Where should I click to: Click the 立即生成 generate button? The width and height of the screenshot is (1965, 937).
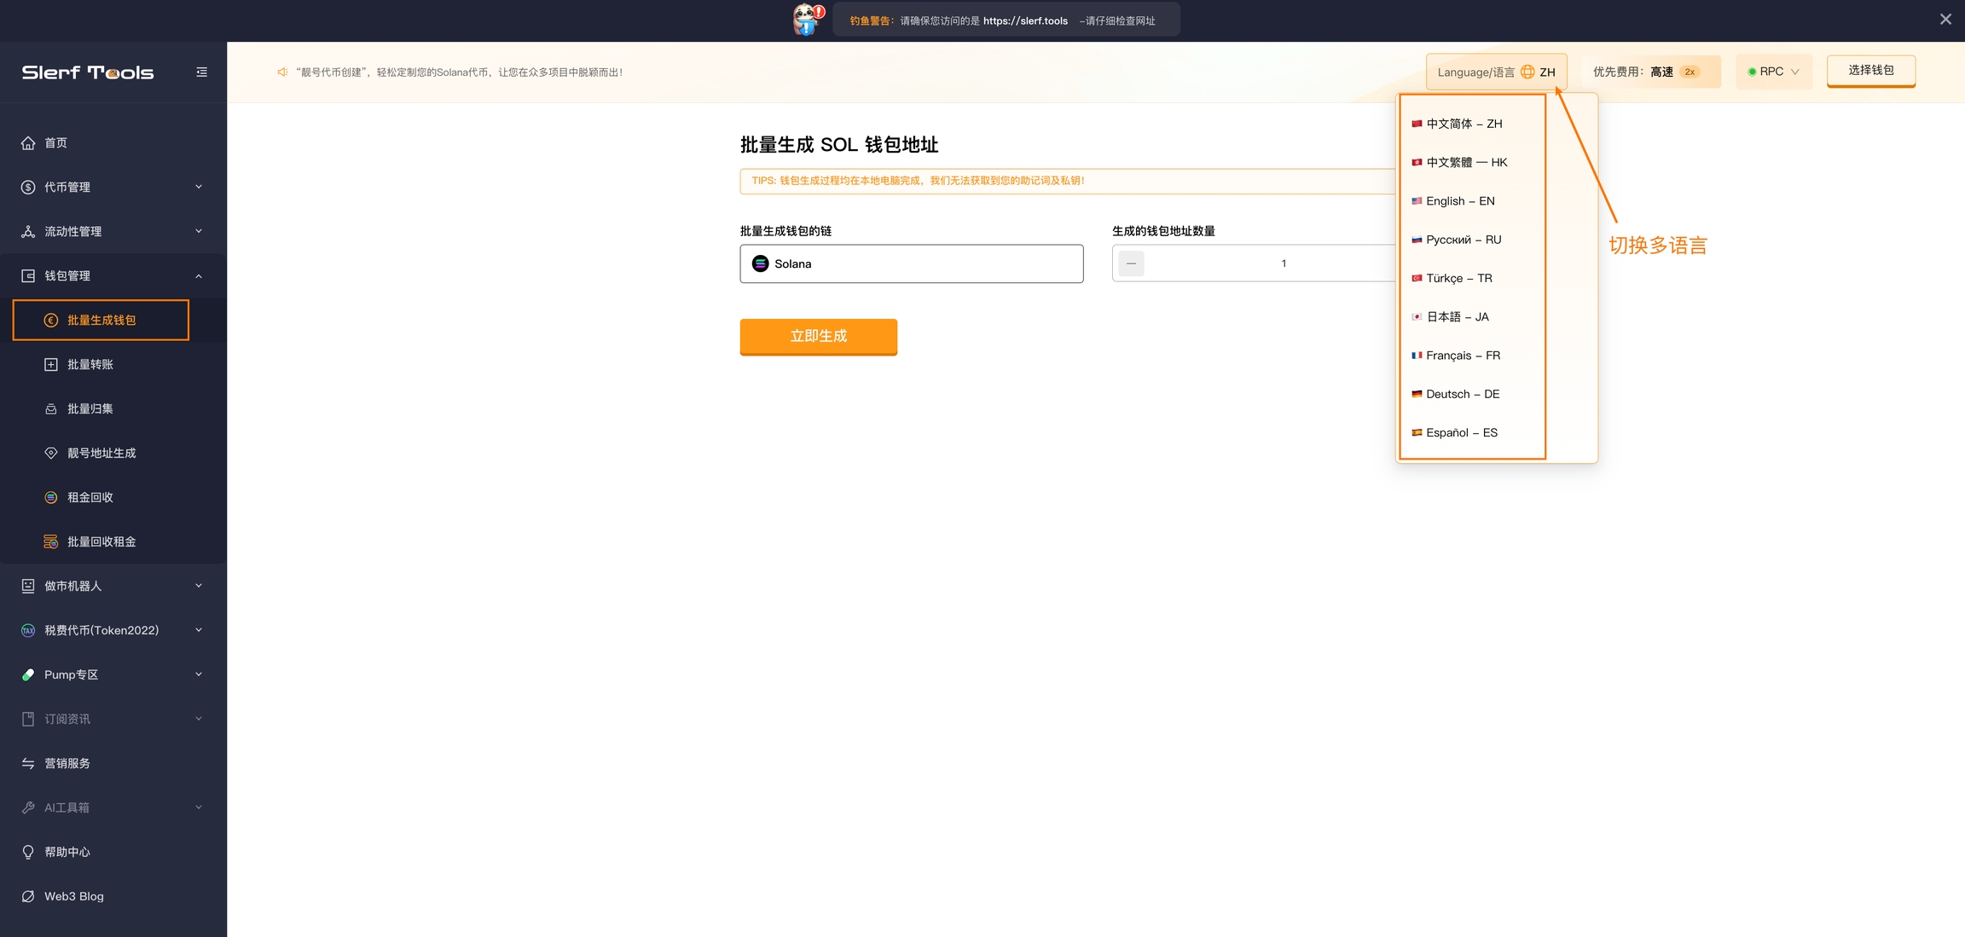[818, 337]
